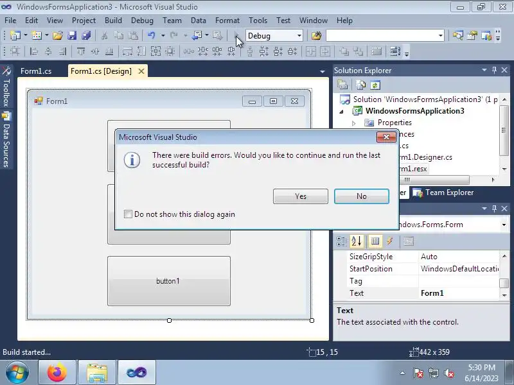Click the Make Same Size icon
This screenshot has height=385, width=514.
pos(155,51)
